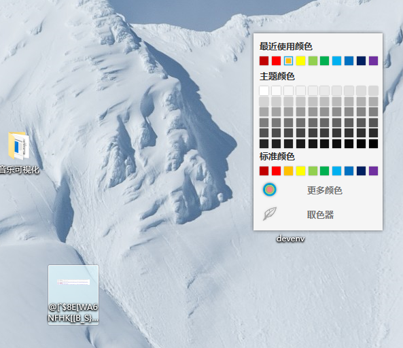The height and width of the screenshot is (348, 403).
Task: Pick bright red in standard colors
Action: point(277,171)
